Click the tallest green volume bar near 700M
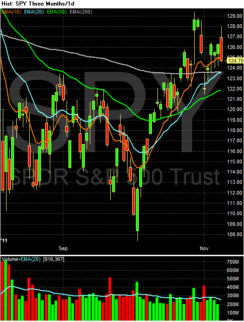 coord(6,290)
